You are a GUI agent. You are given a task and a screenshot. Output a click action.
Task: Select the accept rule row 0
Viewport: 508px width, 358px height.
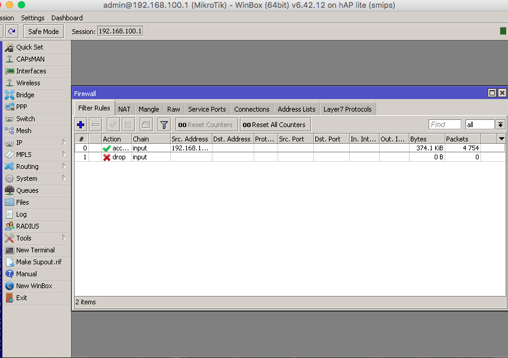coord(290,148)
